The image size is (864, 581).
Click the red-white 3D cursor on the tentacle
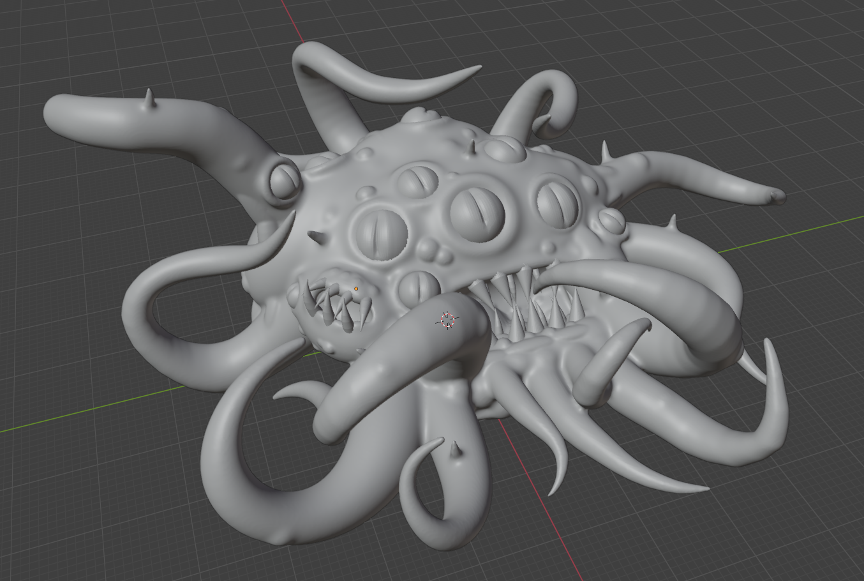[x=448, y=321]
